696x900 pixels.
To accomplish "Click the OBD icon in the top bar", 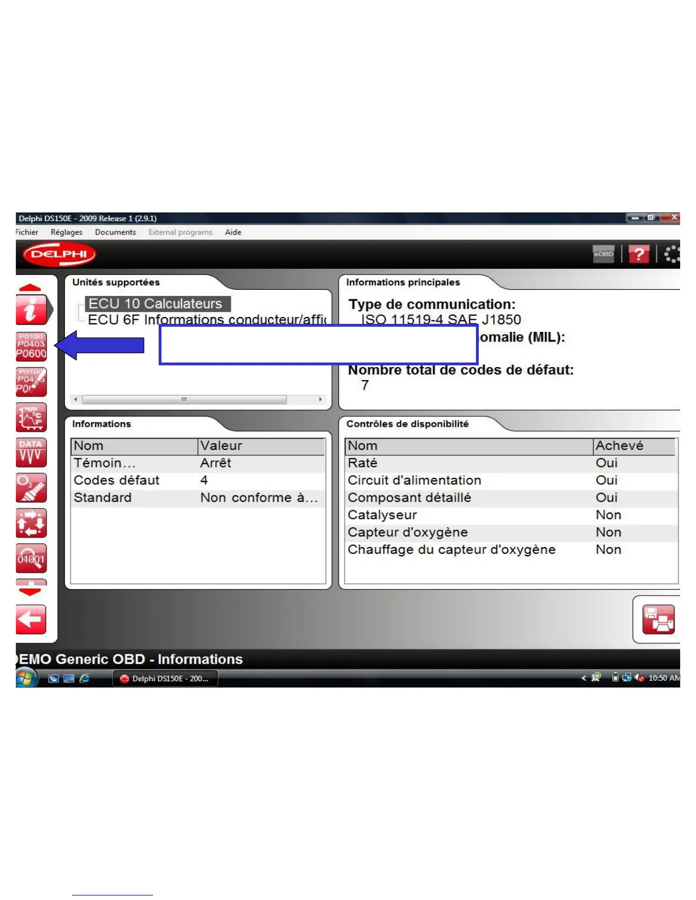I will coord(604,254).
